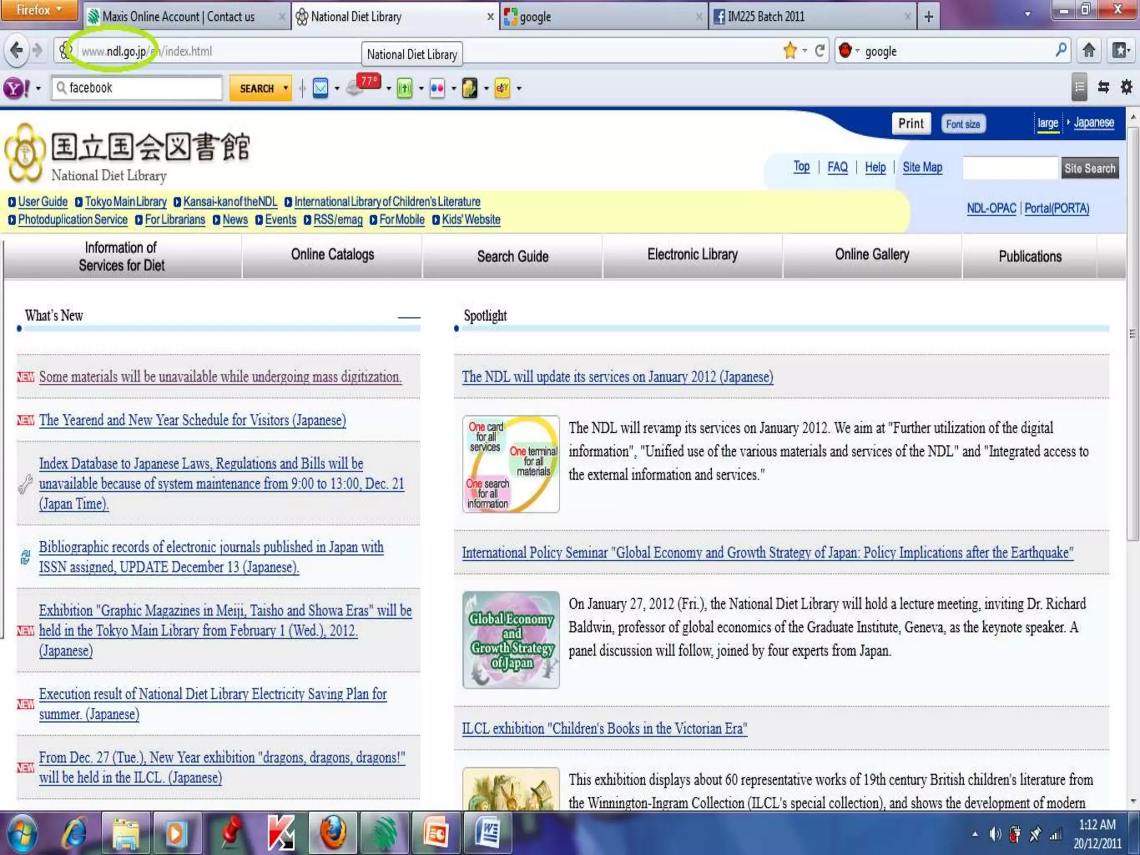Click the bookmark star icon
Viewport: 1140px width, 855px height.
pos(789,51)
